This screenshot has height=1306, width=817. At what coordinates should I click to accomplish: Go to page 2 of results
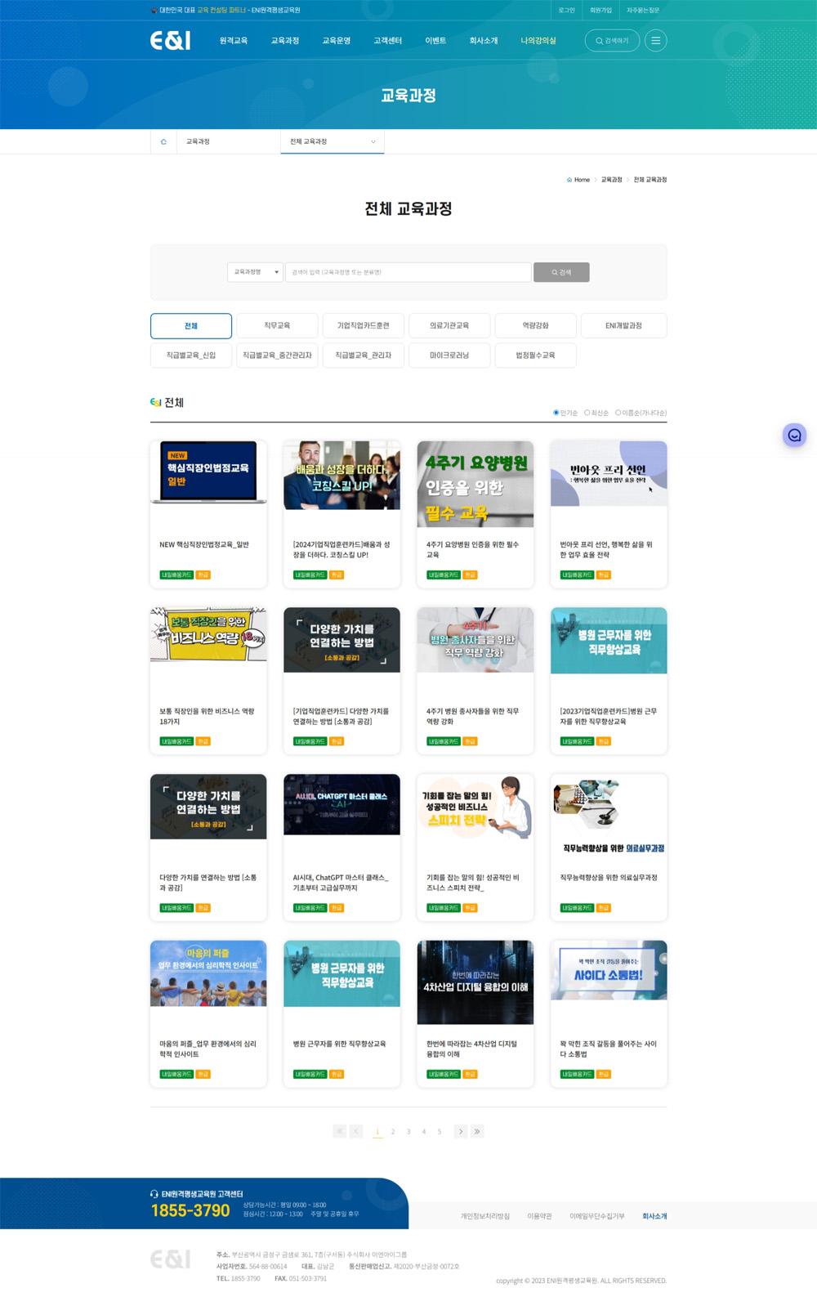pos(393,1131)
